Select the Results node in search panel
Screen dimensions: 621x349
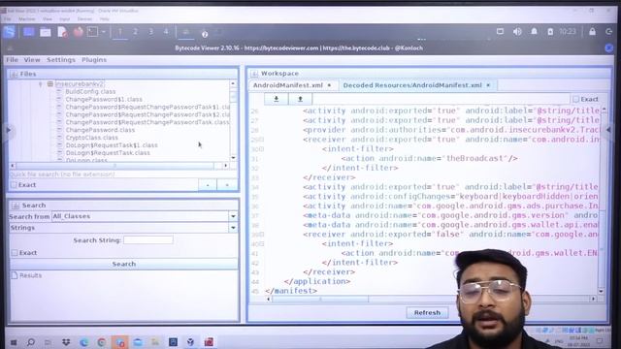pos(26,275)
